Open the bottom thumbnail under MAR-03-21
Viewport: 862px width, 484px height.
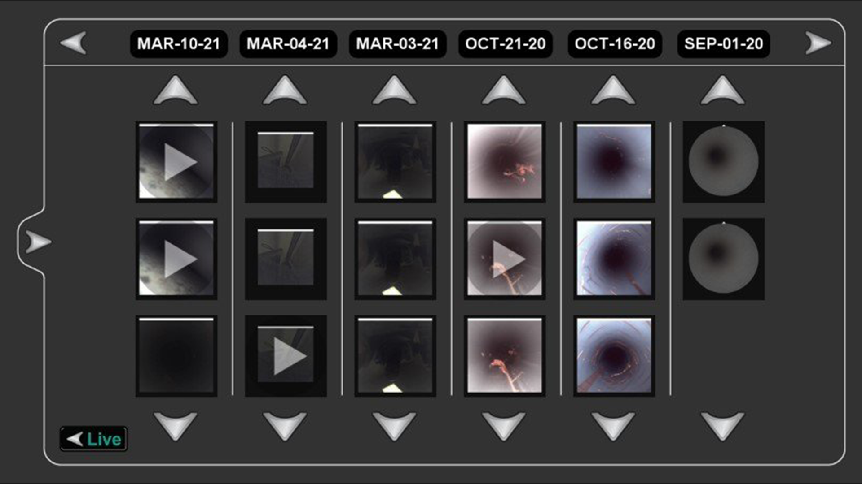395,356
